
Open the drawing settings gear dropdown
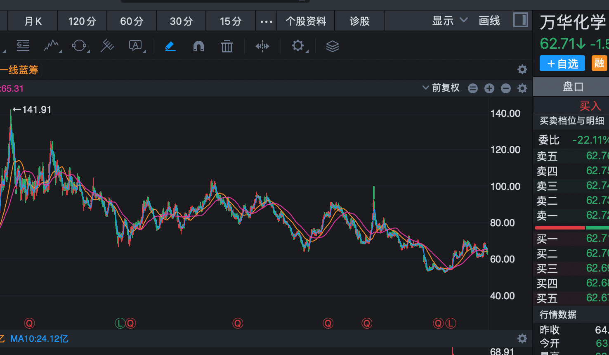click(298, 46)
